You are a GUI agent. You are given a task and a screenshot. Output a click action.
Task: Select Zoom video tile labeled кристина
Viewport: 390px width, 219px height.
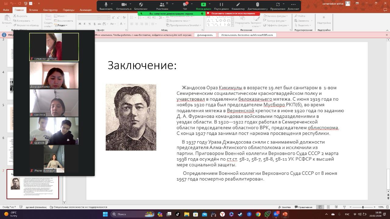click(54, 103)
